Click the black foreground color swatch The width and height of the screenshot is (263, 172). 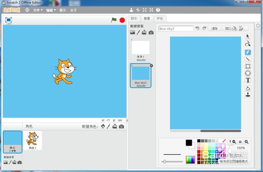point(189,143)
